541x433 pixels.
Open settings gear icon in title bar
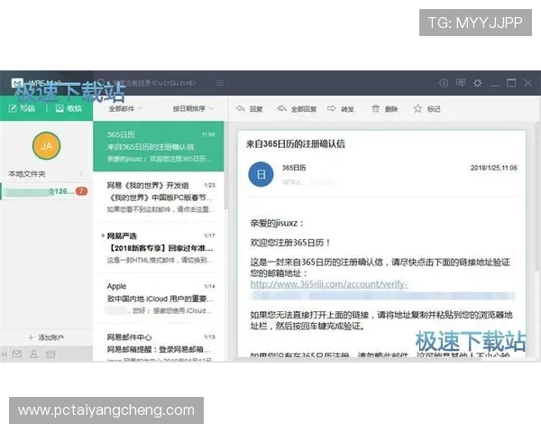pyautogui.click(x=478, y=83)
